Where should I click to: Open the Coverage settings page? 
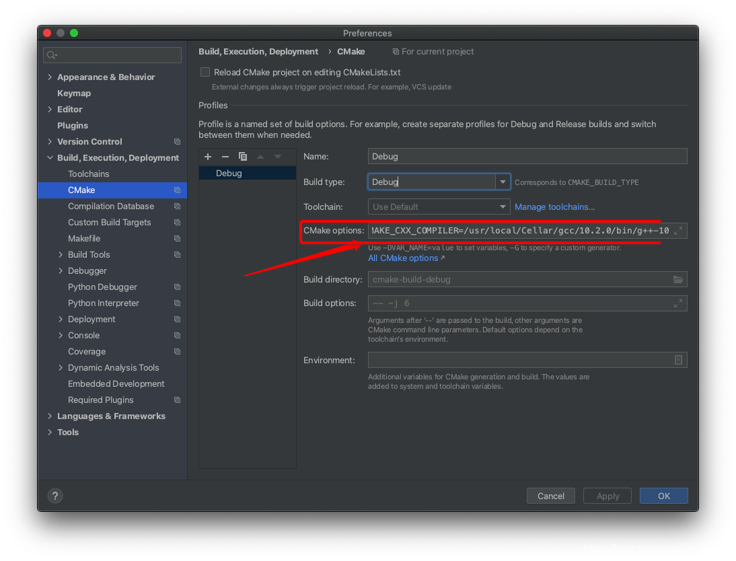click(87, 352)
